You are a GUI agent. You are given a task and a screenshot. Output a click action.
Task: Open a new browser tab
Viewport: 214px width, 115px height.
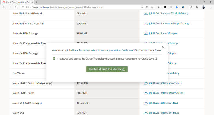(x=36, y=2)
